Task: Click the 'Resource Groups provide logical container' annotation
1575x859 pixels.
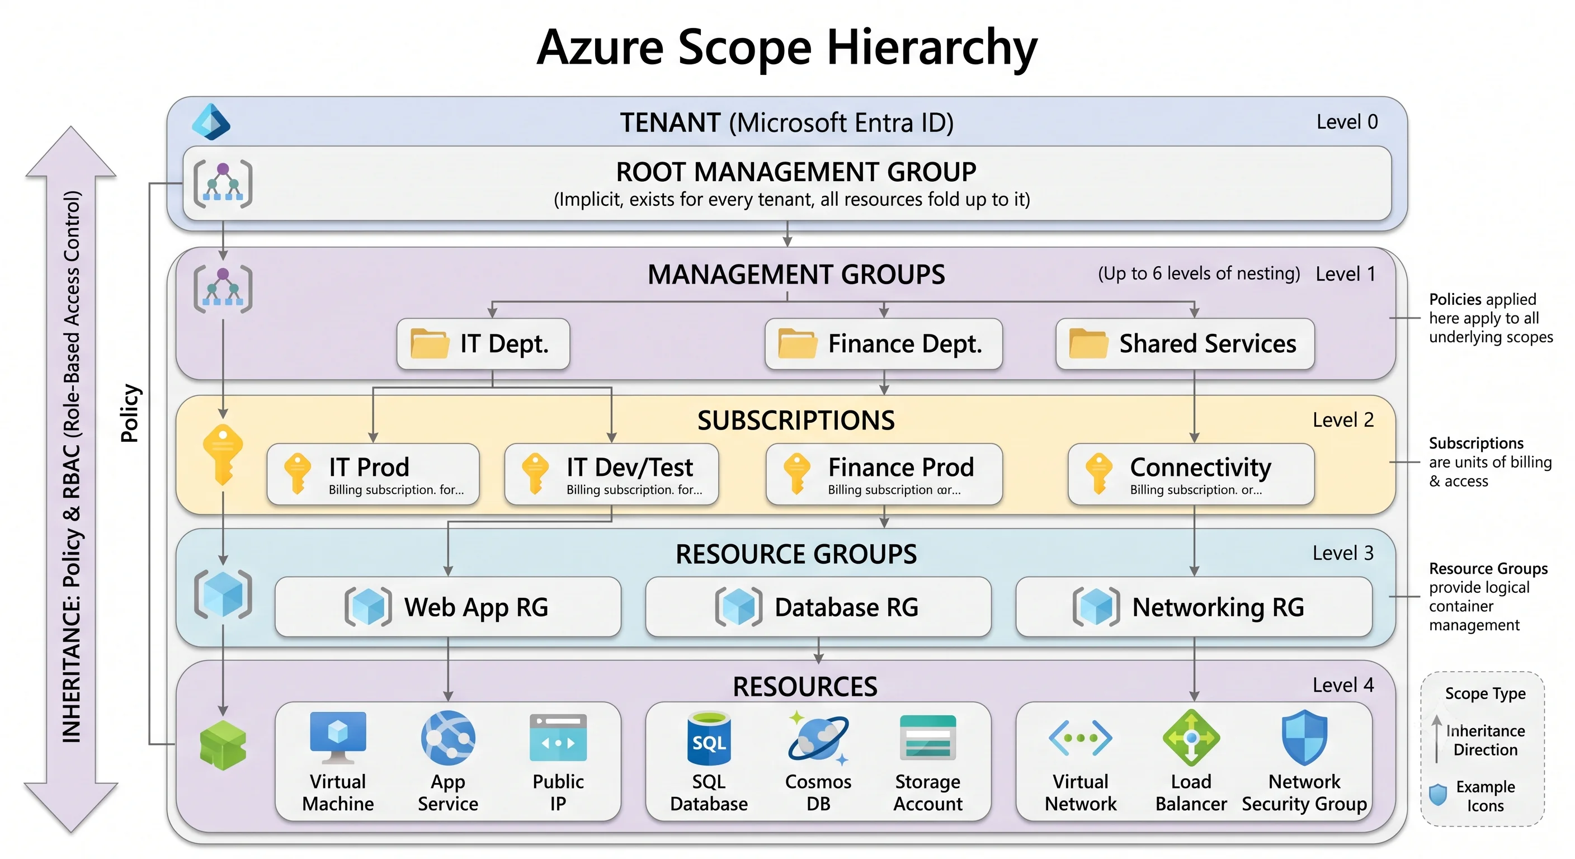Action: pyautogui.click(x=1488, y=597)
